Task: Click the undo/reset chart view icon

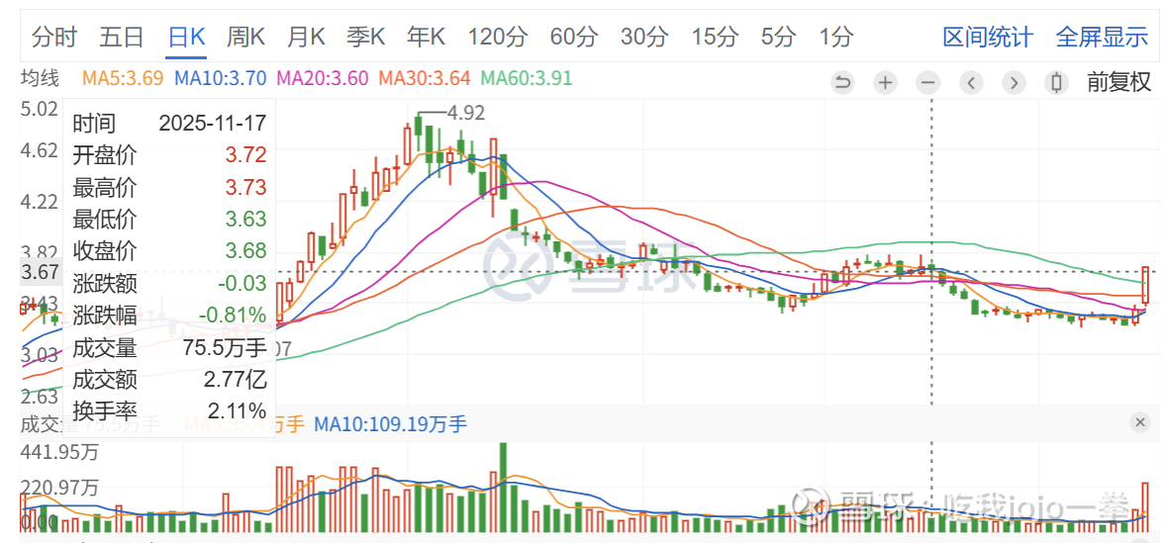Action: (x=843, y=82)
